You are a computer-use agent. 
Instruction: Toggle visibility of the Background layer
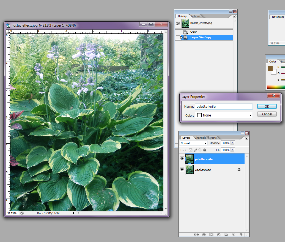coord(182,169)
